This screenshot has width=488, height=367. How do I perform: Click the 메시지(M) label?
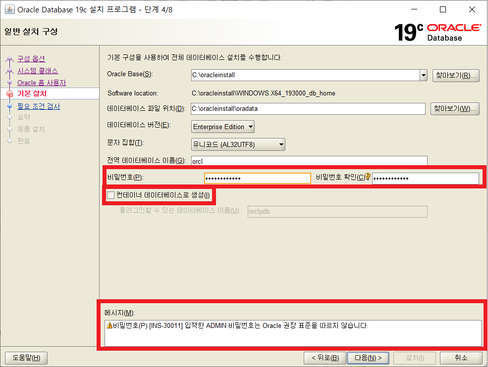click(x=119, y=313)
